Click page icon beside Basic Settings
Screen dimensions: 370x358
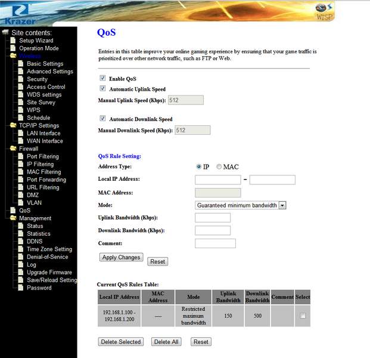pyautogui.click(x=21, y=64)
